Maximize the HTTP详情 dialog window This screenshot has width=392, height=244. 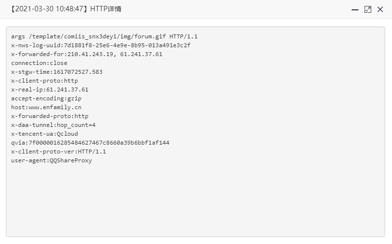(x=367, y=9)
